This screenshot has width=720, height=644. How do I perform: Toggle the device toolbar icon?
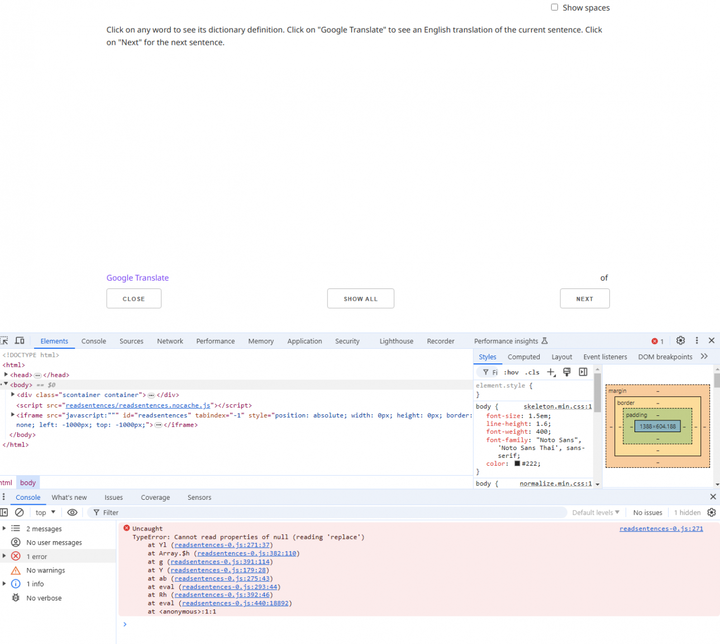[20, 340]
